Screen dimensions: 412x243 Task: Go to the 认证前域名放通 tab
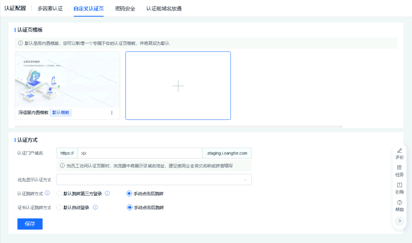(x=164, y=9)
